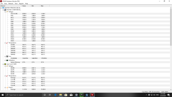Collapse the ASUSTeK Temperatures group
This screenshot has height=97, width=172.
coord(5,43)
